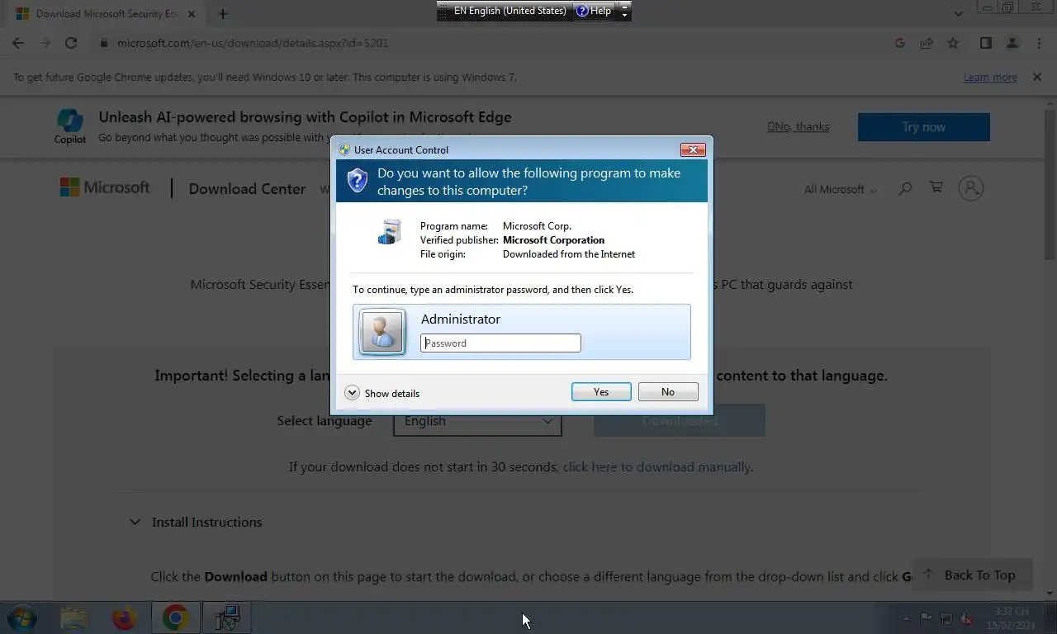
Task: Open the shopping cart icon
Action: click(x=936, y=187)
